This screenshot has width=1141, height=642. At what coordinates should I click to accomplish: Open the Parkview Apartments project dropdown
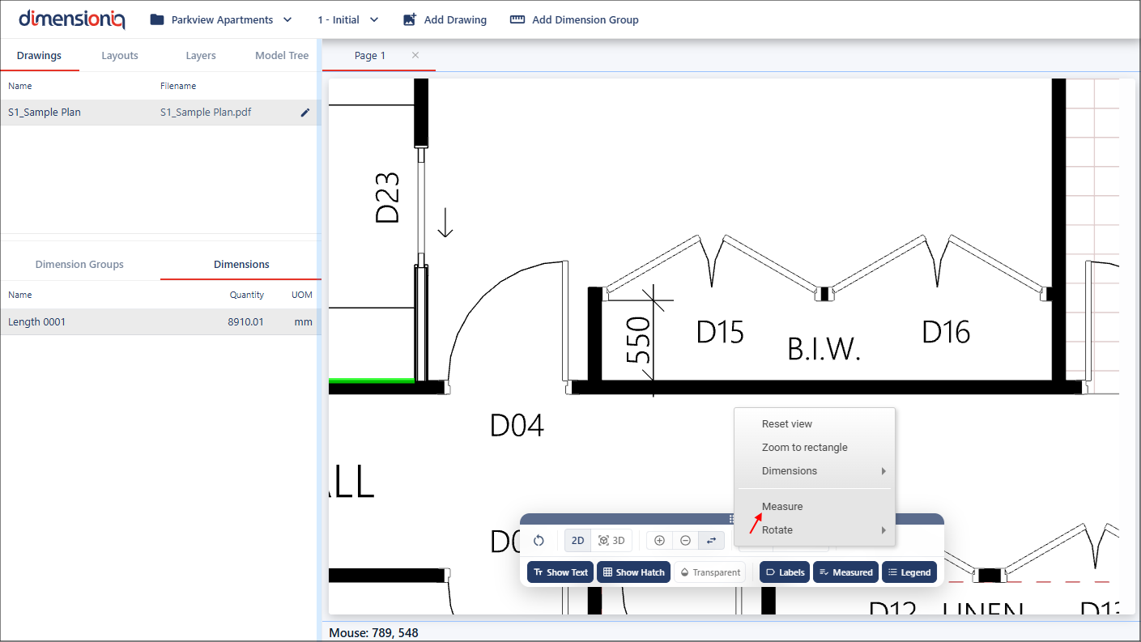[221, 19]
